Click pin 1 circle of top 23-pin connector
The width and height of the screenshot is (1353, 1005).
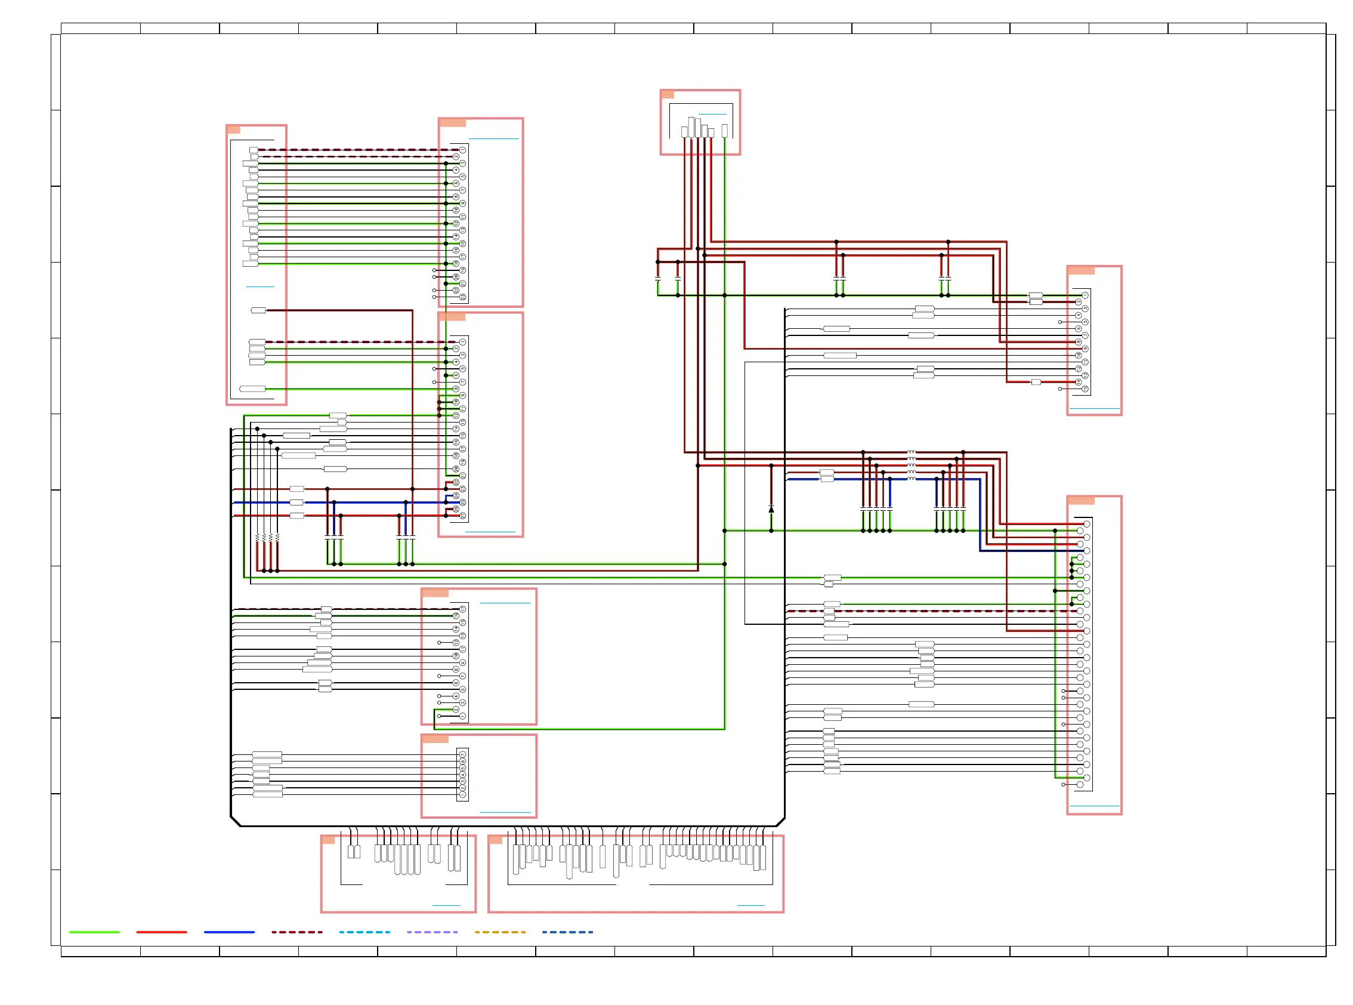[462, 150]
